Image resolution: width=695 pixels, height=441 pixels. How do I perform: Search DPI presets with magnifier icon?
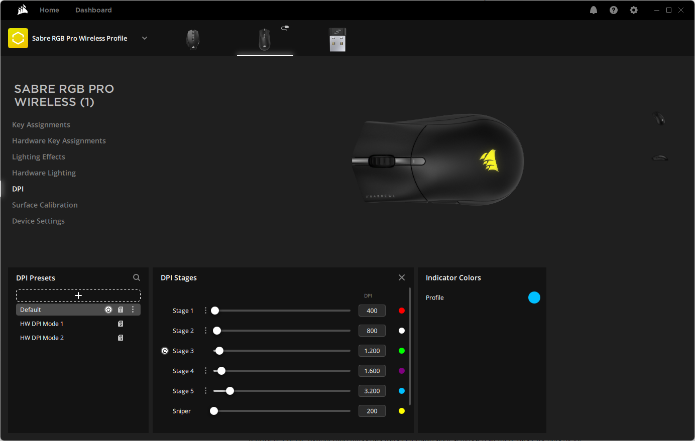point(137,277)
